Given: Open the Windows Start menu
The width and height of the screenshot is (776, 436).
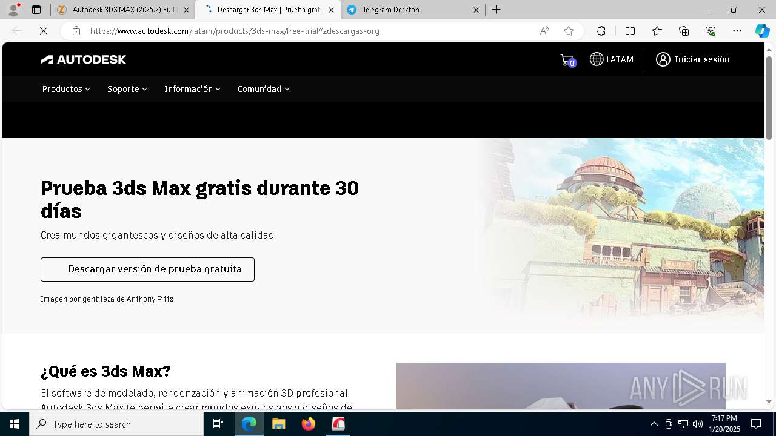Looking at the screenshot, I should (15, 424).
